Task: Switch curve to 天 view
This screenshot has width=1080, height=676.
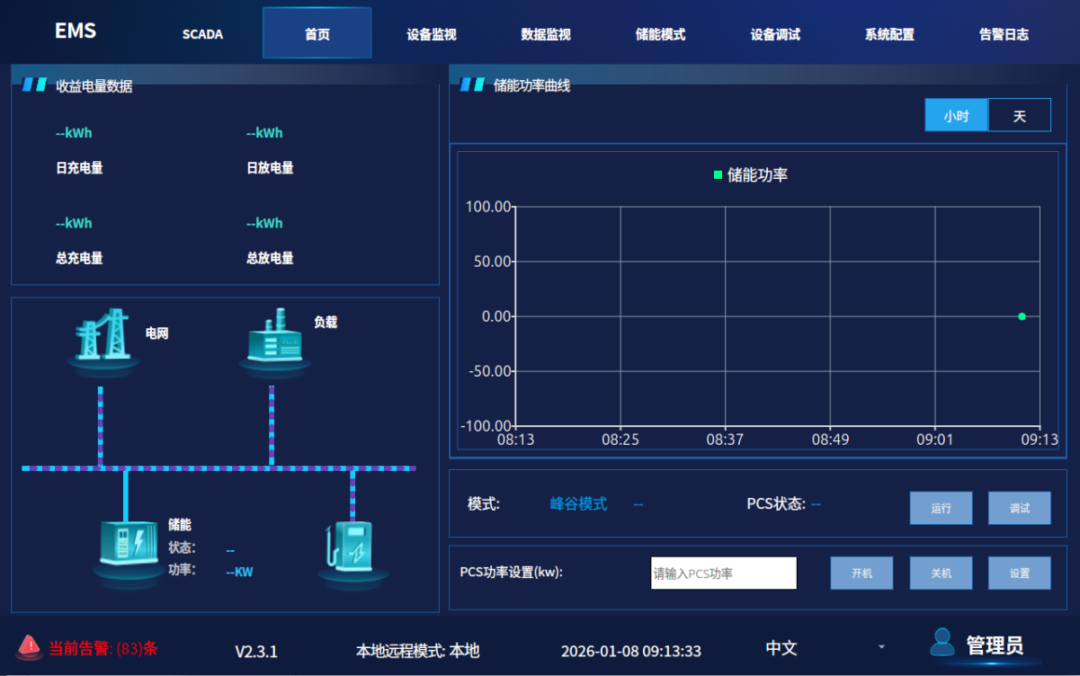Action: tap(1019, 116)
